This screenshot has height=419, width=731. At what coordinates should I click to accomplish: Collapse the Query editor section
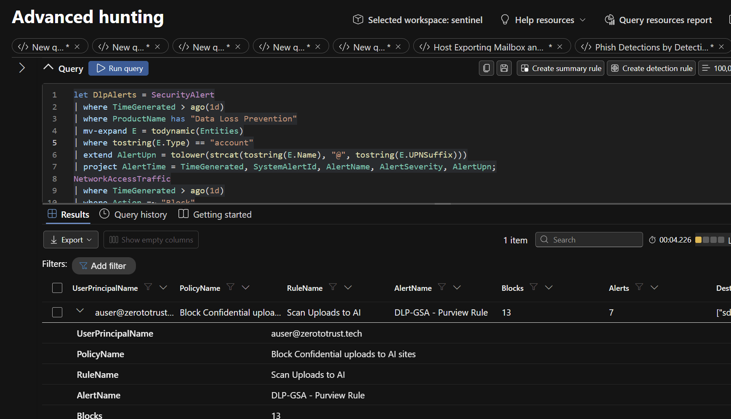tap(48, 67)
